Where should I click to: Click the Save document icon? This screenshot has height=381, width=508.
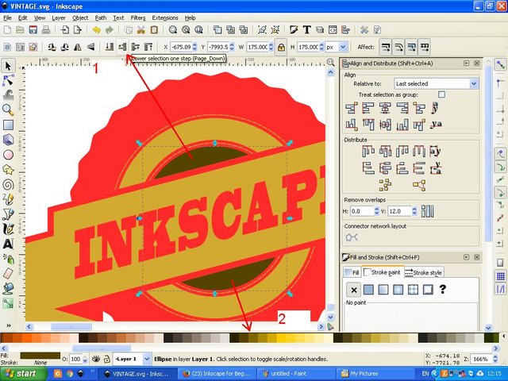[x=33, y=30]
